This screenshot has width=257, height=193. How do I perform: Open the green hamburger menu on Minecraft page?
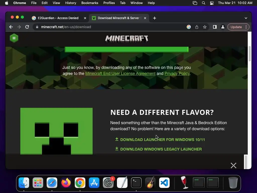point(14,38)
